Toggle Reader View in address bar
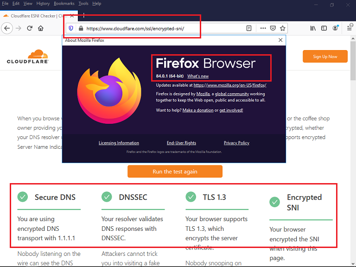Image resolution: width=356 pixels, height=267 pixels. (x=249, y=28)
